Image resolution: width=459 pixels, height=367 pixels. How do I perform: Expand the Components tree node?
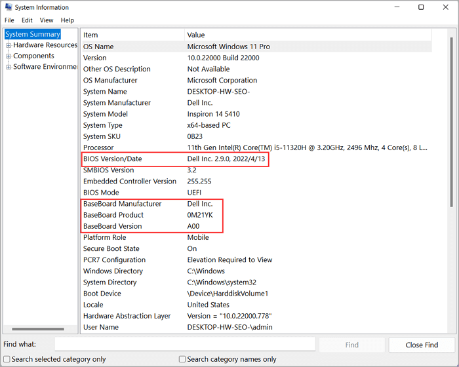coord(9,56)
